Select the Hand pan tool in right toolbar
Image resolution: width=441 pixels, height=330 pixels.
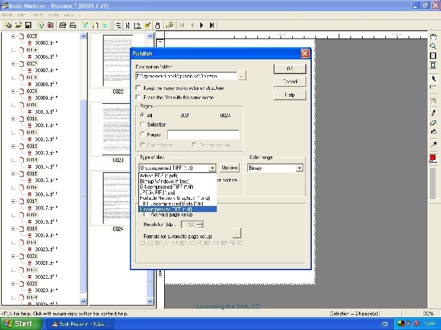pos(433,36)
